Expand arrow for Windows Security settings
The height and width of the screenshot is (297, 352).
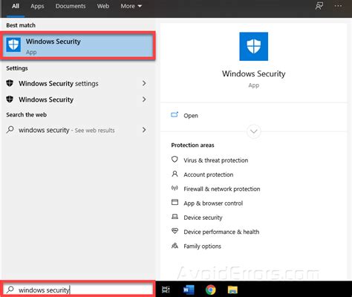click(144, 83)
